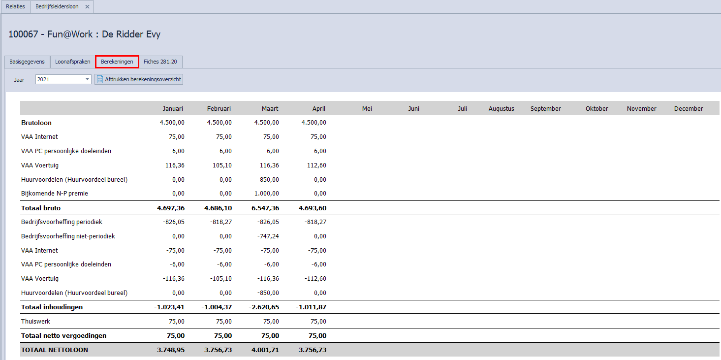Click Februari VAA Voertuig value 105,10

tap(221, 165)
